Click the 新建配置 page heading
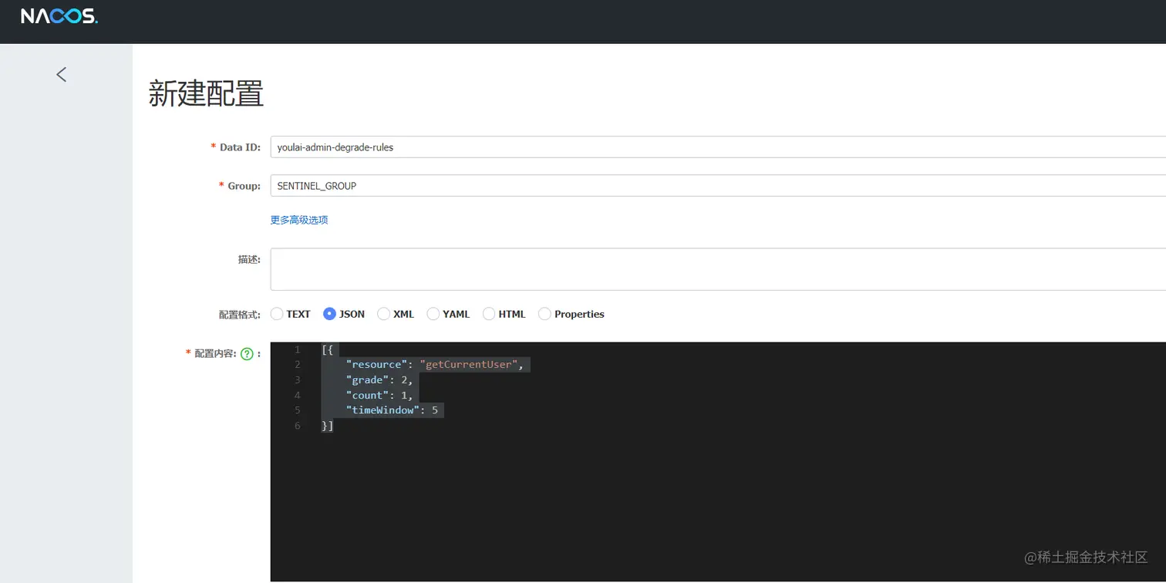Screen dimensions: 1166x583 point(206,94)
